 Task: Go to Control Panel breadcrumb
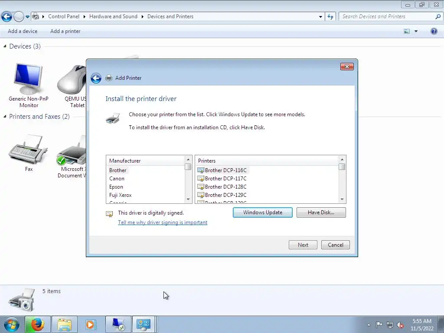64,16
